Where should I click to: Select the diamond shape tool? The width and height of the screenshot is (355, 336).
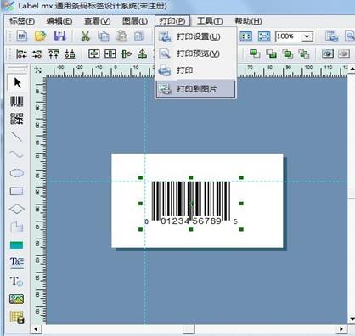click(17, 209)
